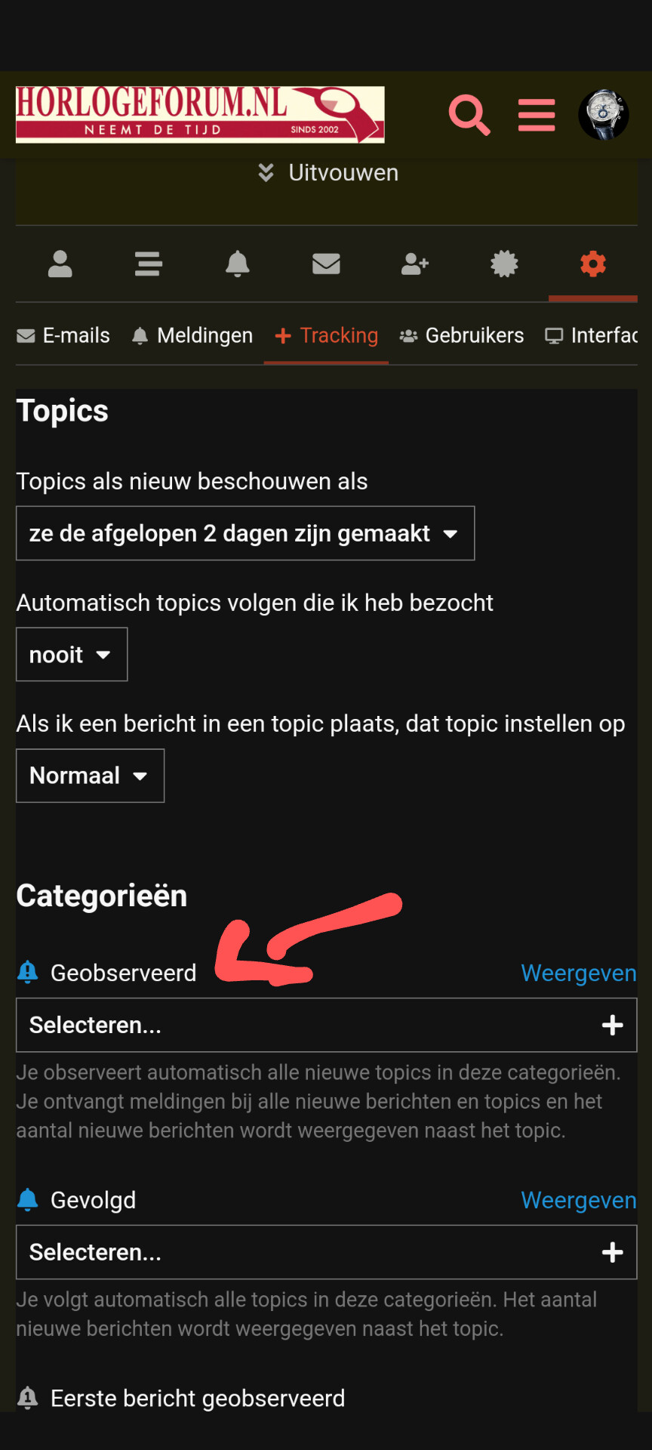Open the notifications bell icon

coord(238,264)
